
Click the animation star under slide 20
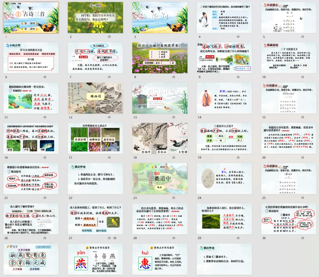point(302,157)
